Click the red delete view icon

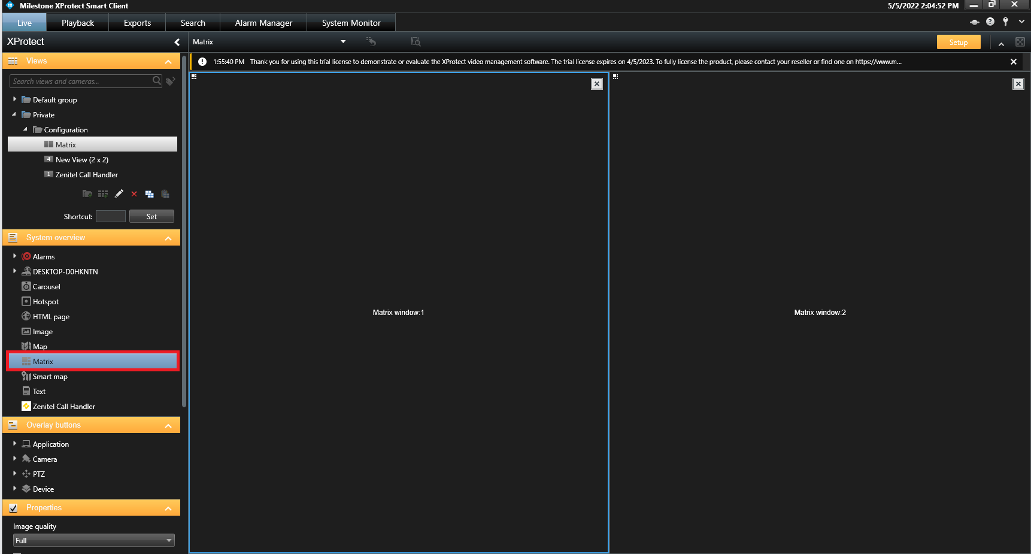tap(134, 194)
